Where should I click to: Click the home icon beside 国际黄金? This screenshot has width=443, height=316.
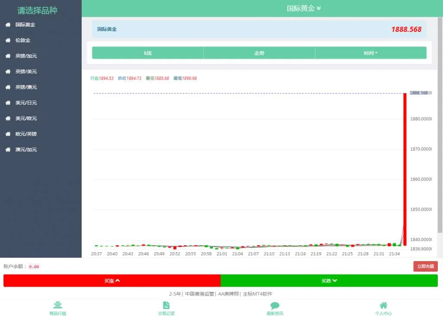[x=8, y=25]
